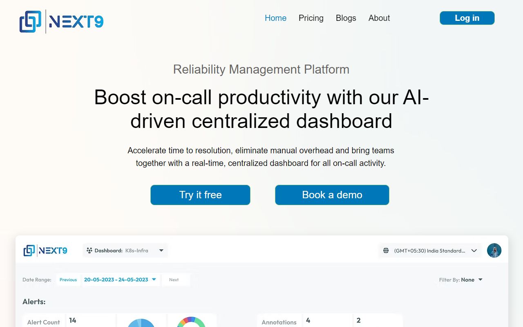Click the blue pie chart under Alerts
The width and height of the screenshot is (523, 327).
[141, 323]
